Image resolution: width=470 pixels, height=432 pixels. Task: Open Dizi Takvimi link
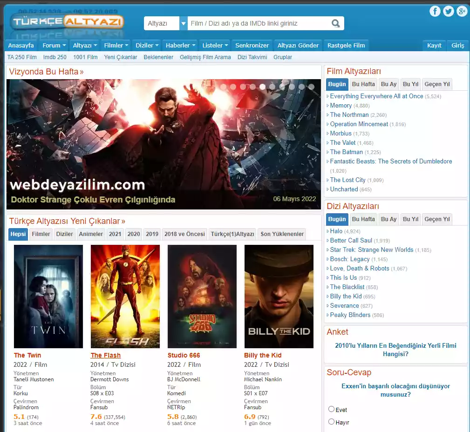pyautogui.click(x=252, y=57)
